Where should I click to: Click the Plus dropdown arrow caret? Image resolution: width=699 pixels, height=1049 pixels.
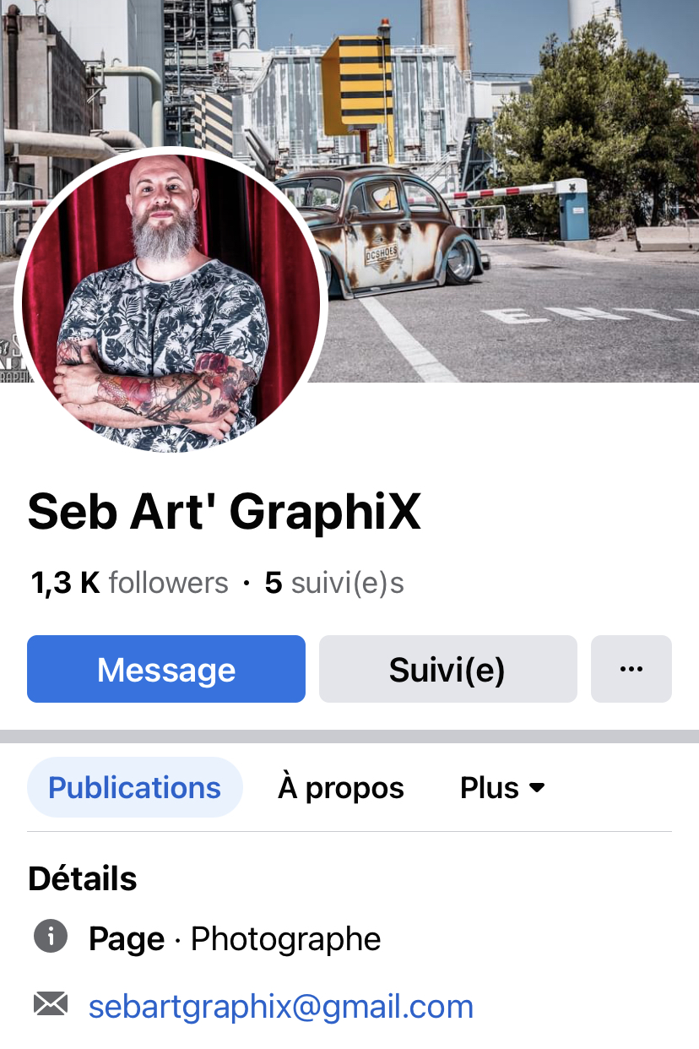pyautogui.click(x=537, y=788)
